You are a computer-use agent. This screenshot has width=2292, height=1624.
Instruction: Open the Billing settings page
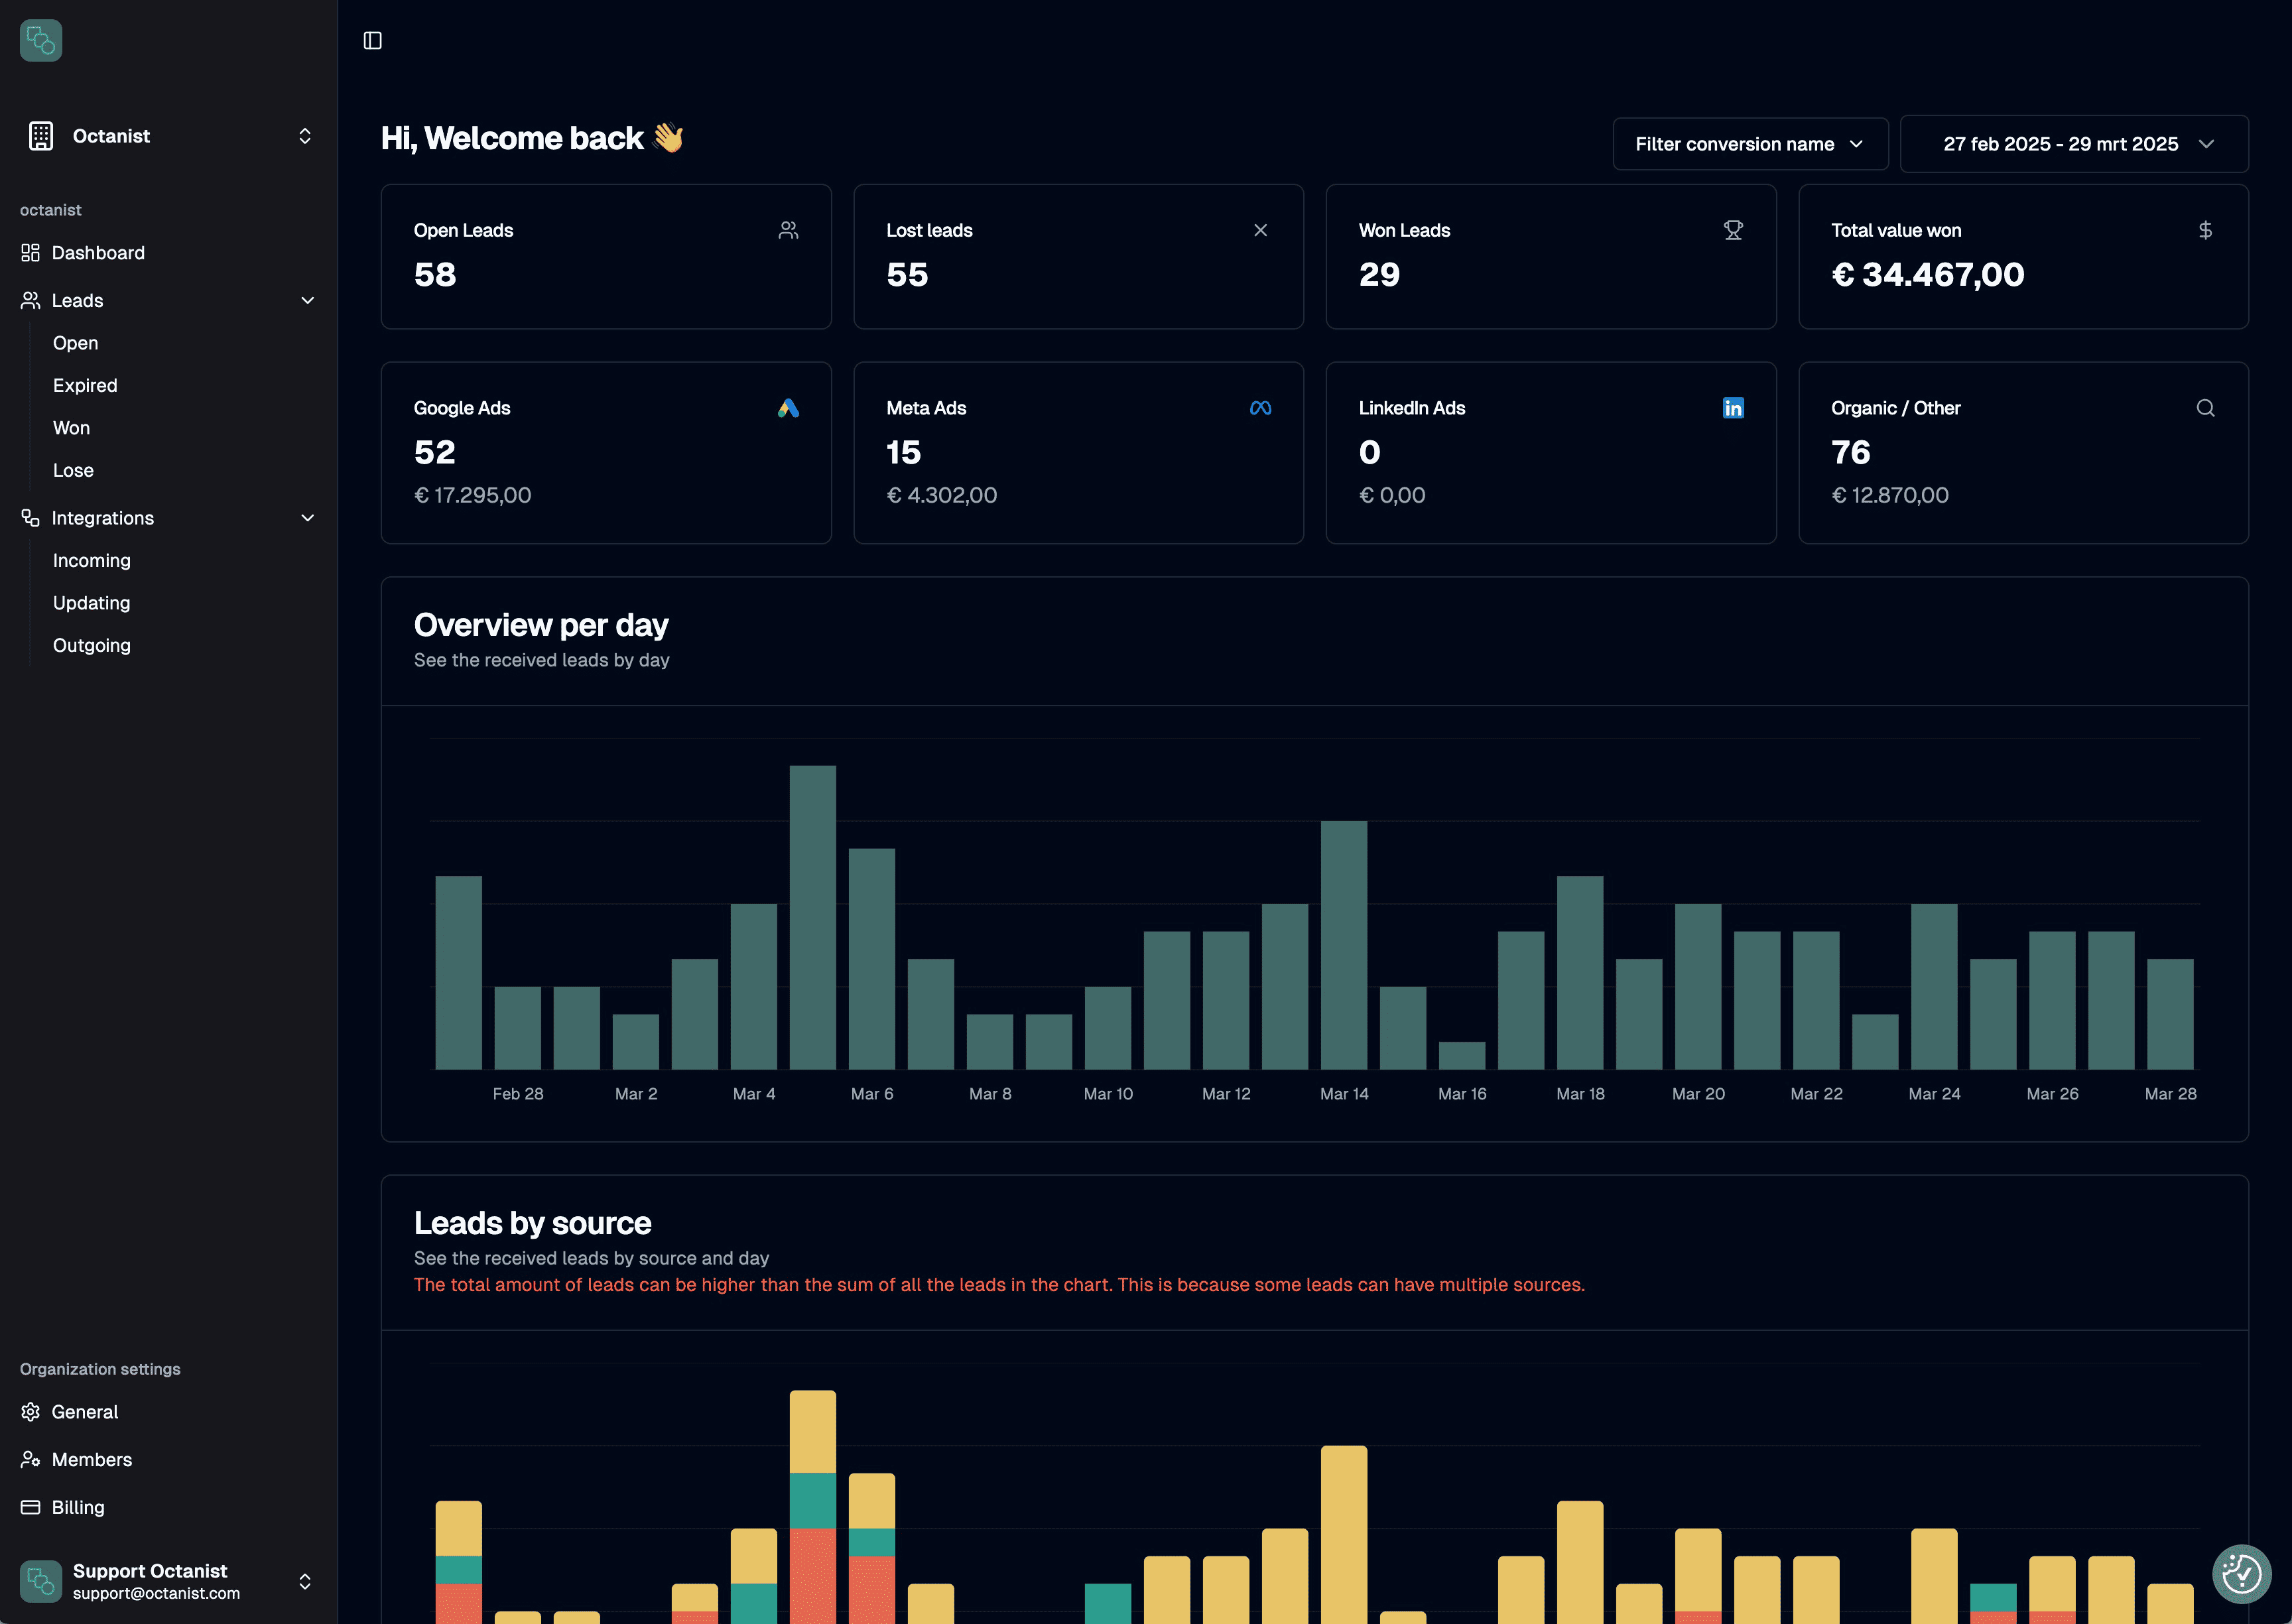click(x=77, y=1507)
